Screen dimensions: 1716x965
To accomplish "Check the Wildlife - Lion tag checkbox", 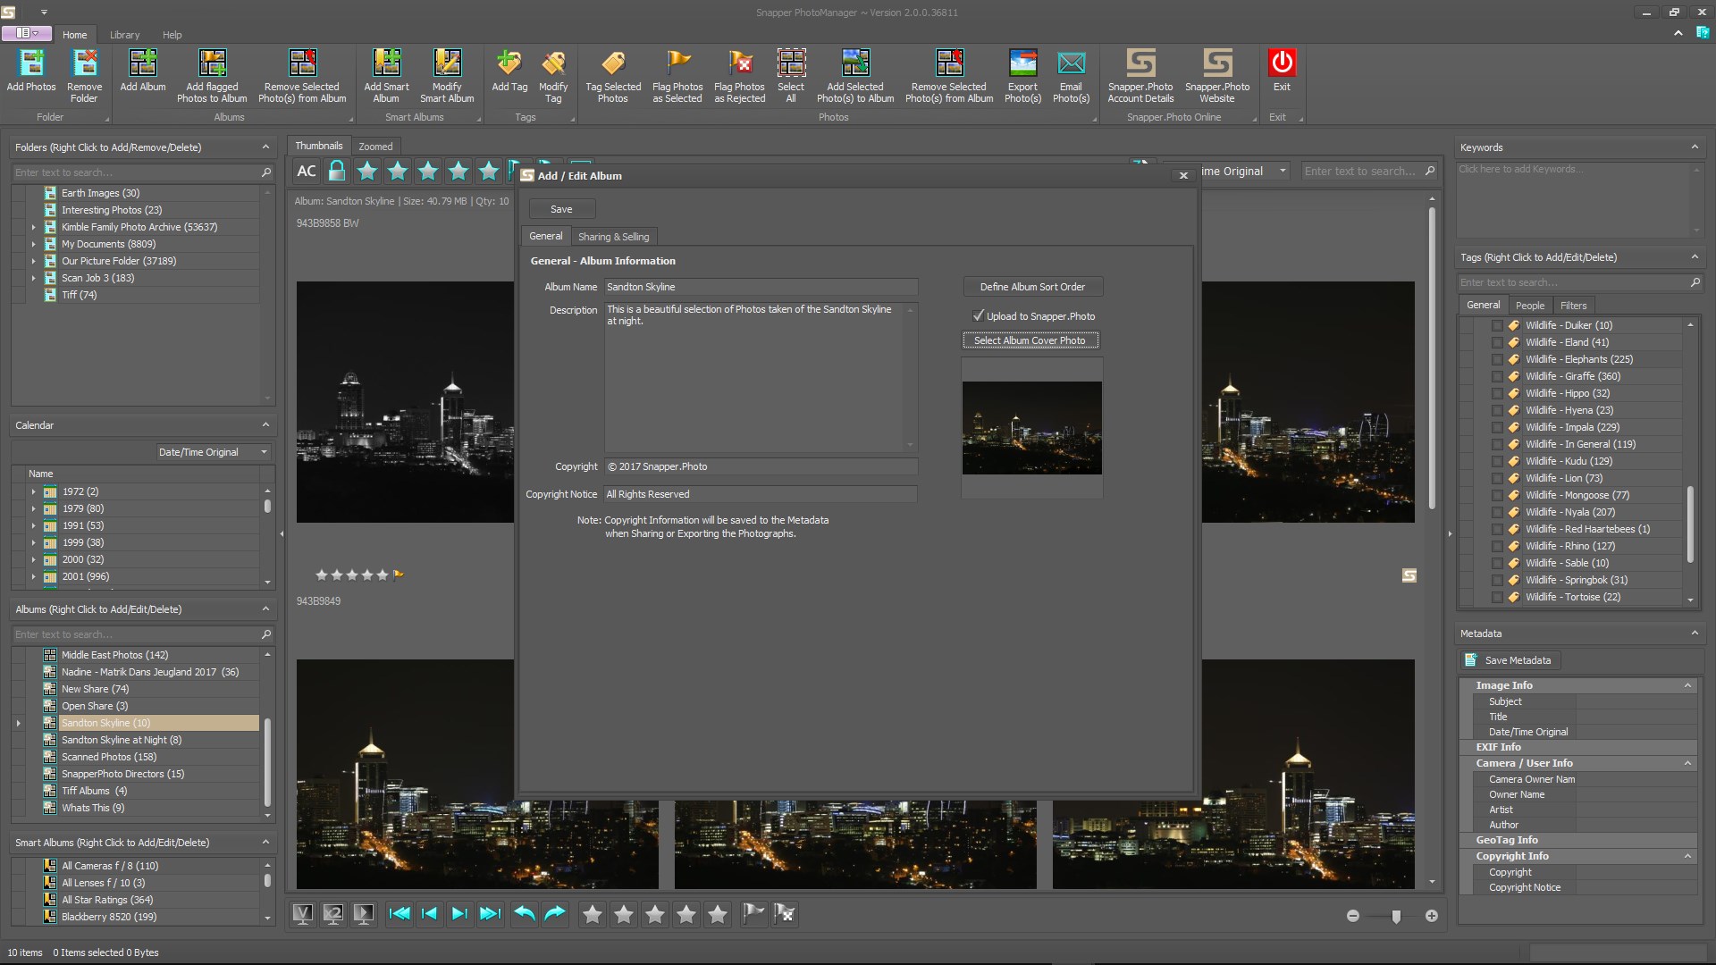I will click(x=1497, y=479).
